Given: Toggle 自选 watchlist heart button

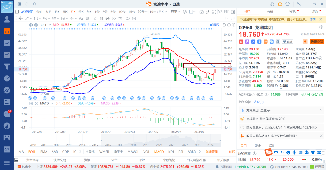Looking at the screenshot, I should coord(288,41).
